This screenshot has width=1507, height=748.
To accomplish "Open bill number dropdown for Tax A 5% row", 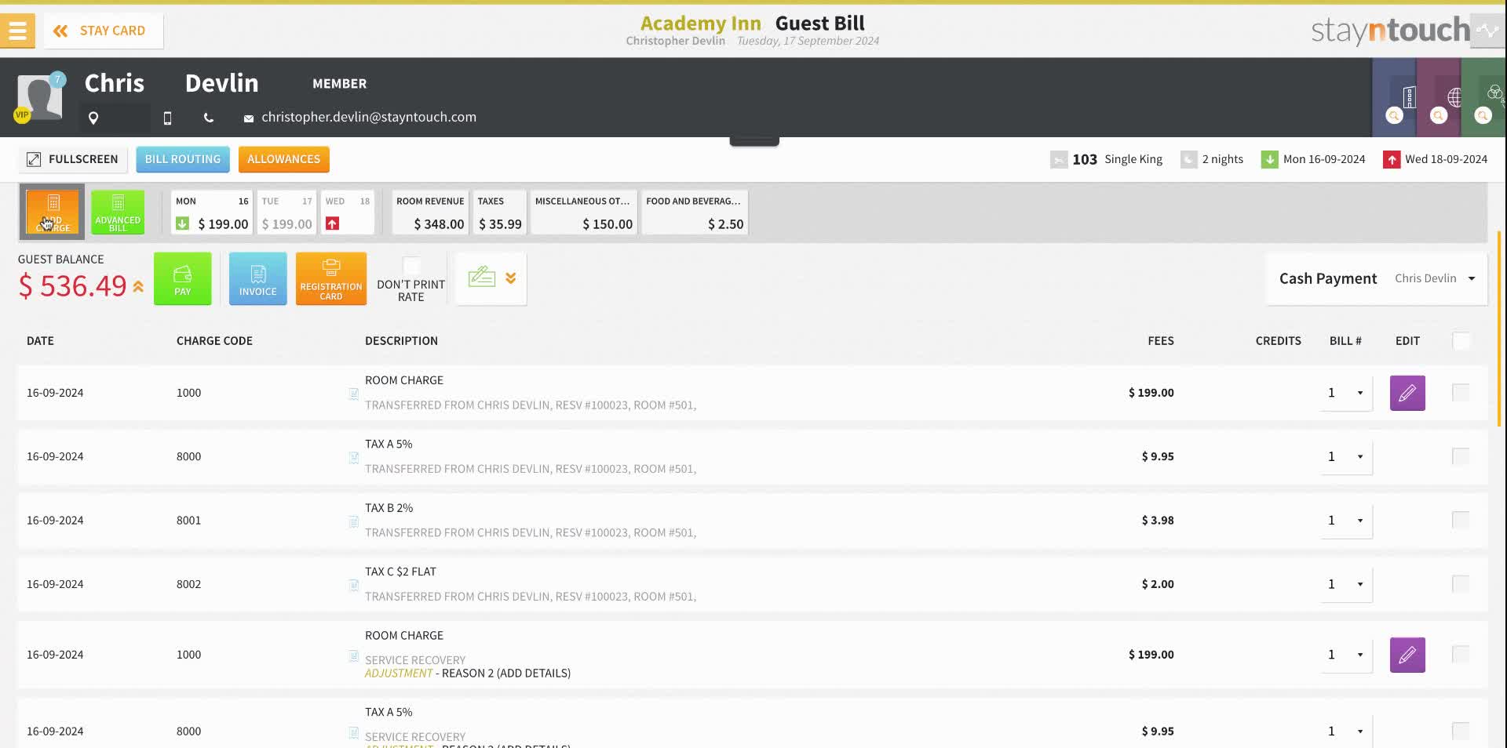I will click(1346, 456).
